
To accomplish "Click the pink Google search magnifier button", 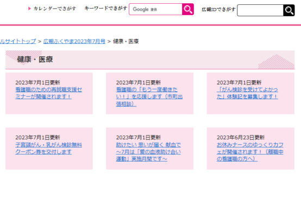I will click(x=188, y=9).
